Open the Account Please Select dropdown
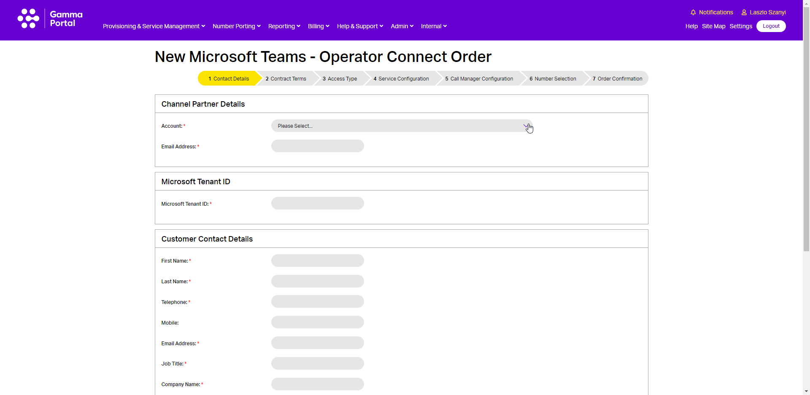 point(402,126)
